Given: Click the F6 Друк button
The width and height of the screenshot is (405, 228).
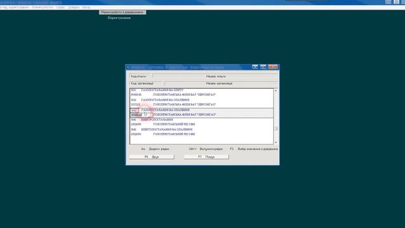Looking at the screenshot, I should pos(152,156).
